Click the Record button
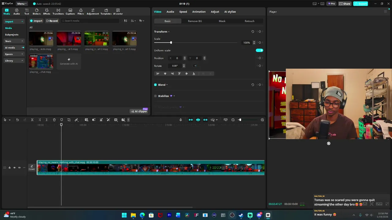 pyautogui.click(x=52, y=21)
